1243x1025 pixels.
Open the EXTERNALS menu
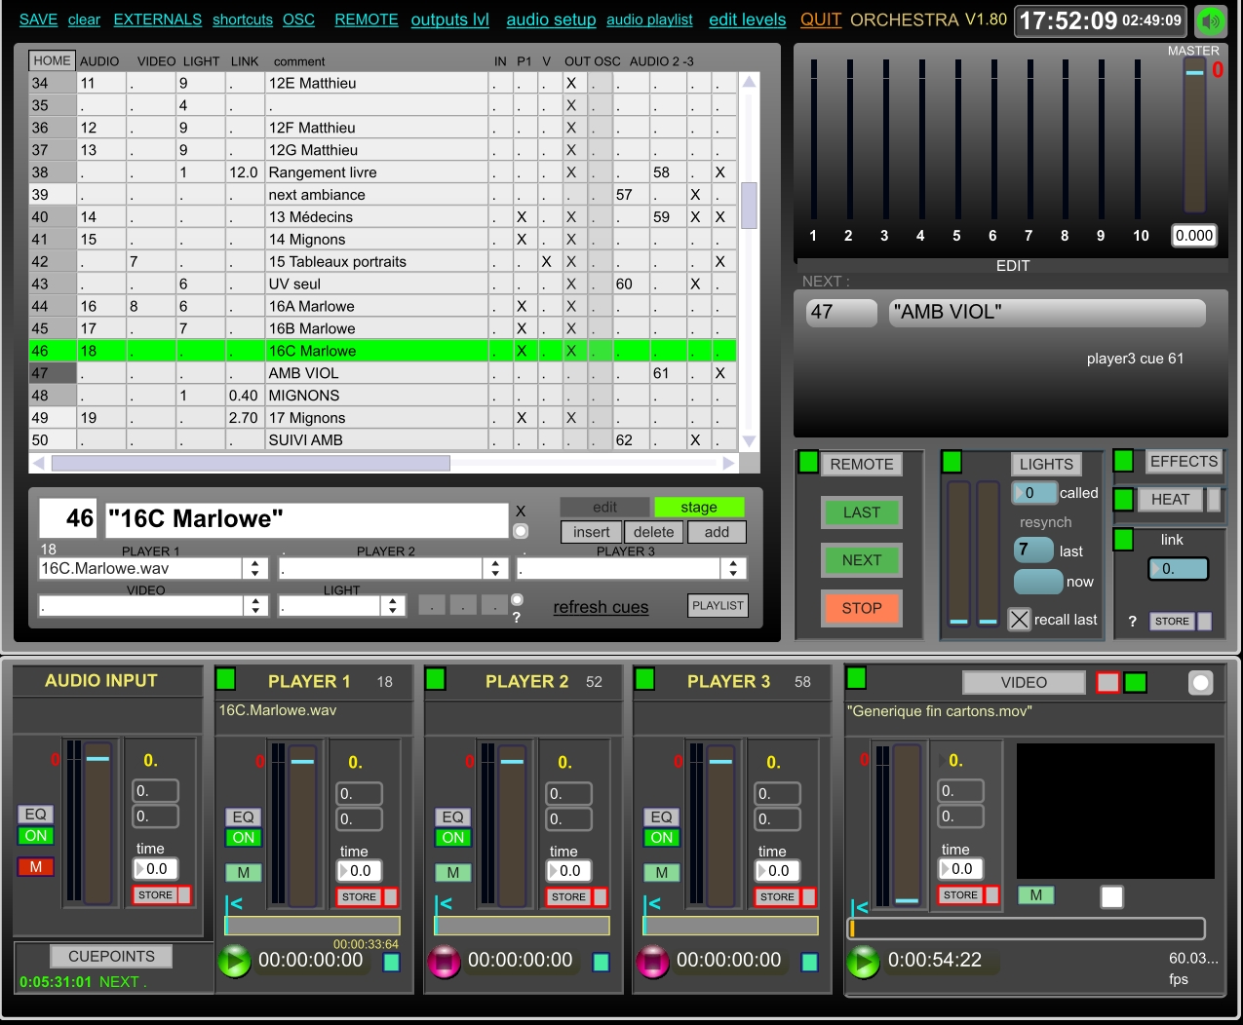click(x=157, y=19)
